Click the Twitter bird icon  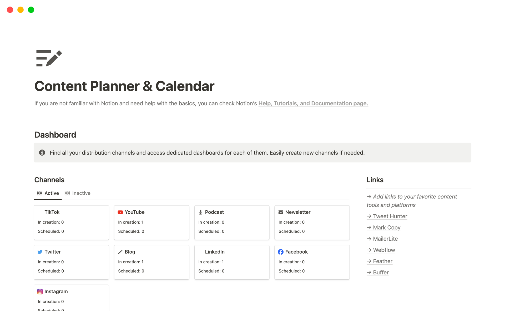click(x=40, y=251)
